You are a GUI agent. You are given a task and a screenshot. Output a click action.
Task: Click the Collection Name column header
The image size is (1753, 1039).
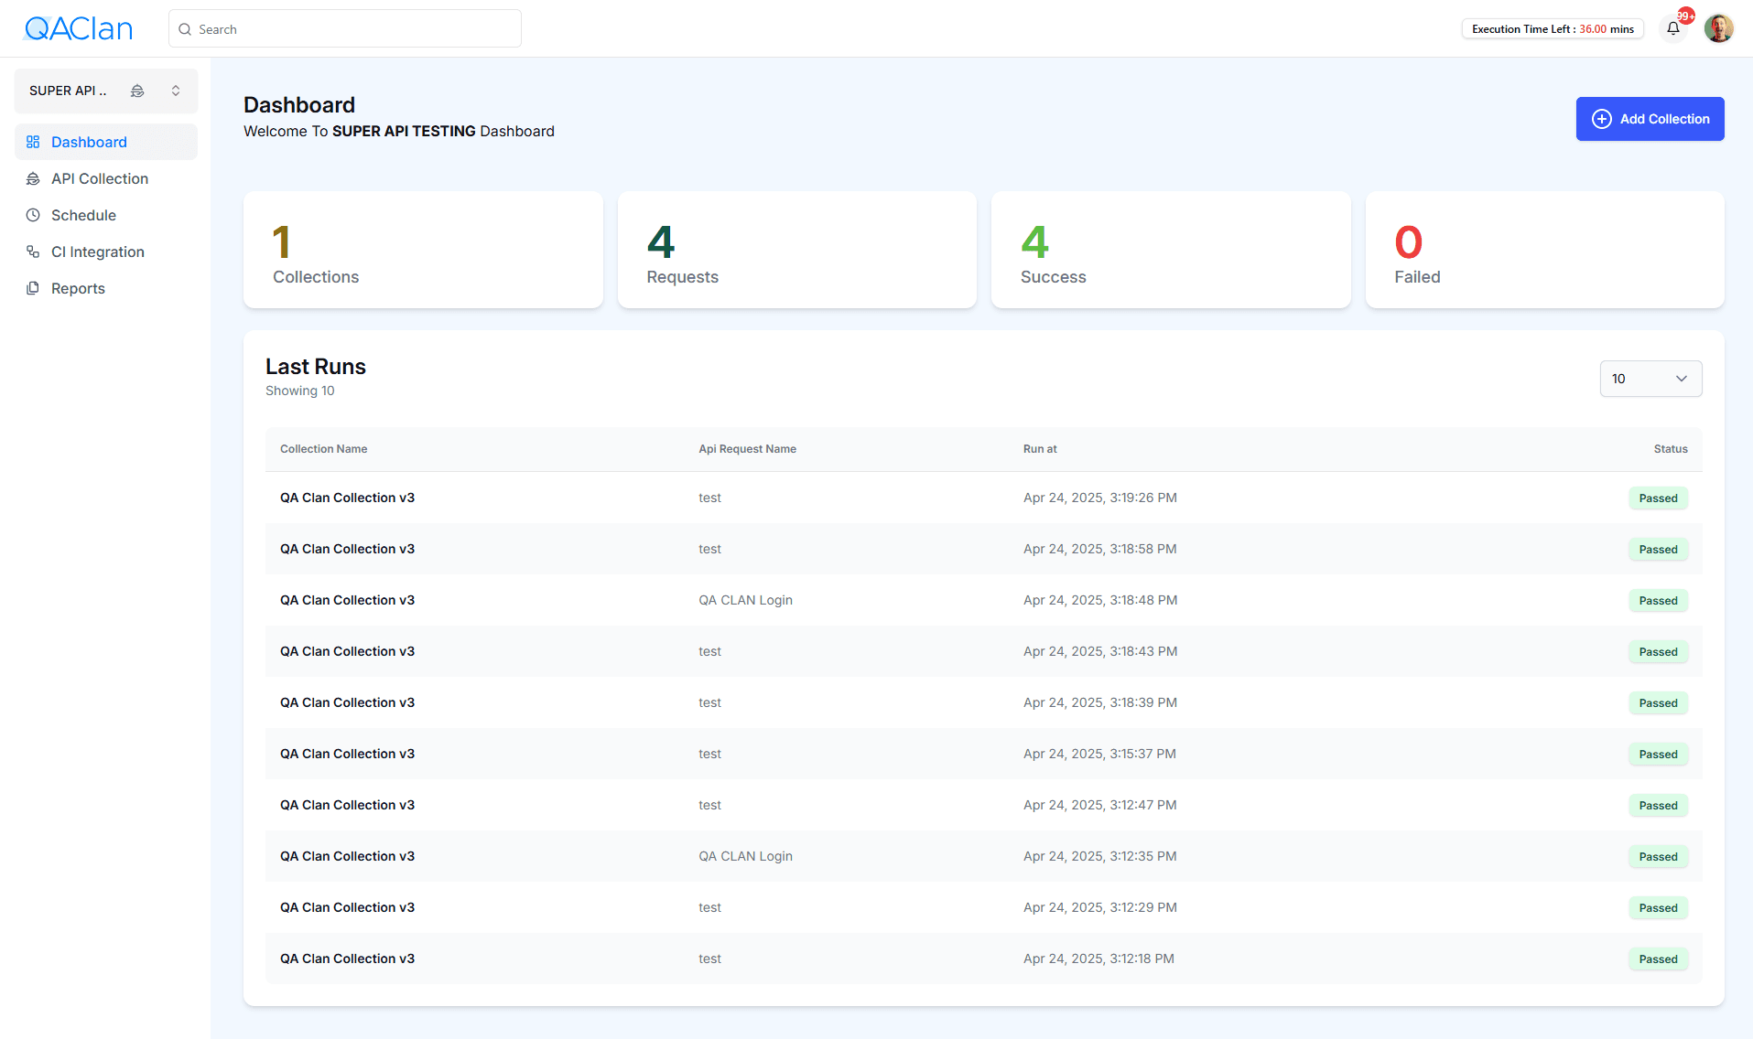coord(323,449)
